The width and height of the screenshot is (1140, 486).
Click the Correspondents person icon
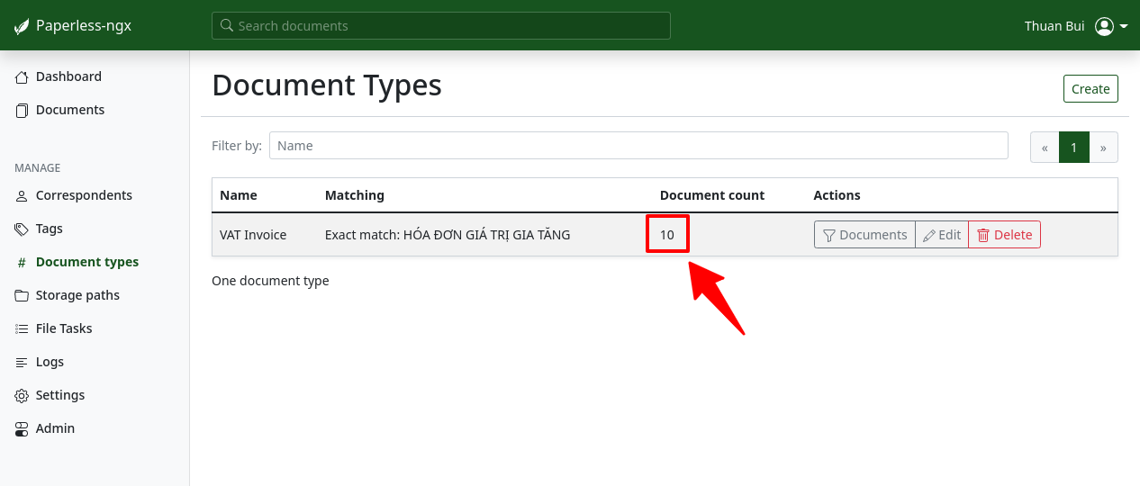(x=22, y=196)
